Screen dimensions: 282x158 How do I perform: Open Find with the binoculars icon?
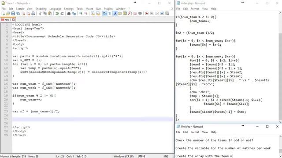tap(69, 14)
